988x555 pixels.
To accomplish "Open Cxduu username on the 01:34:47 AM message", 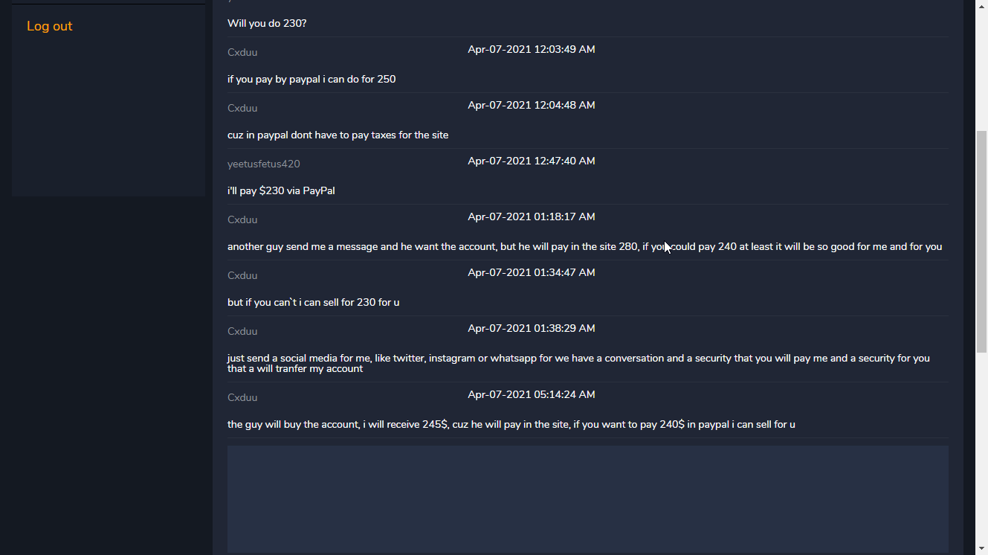I will (242, 275).
